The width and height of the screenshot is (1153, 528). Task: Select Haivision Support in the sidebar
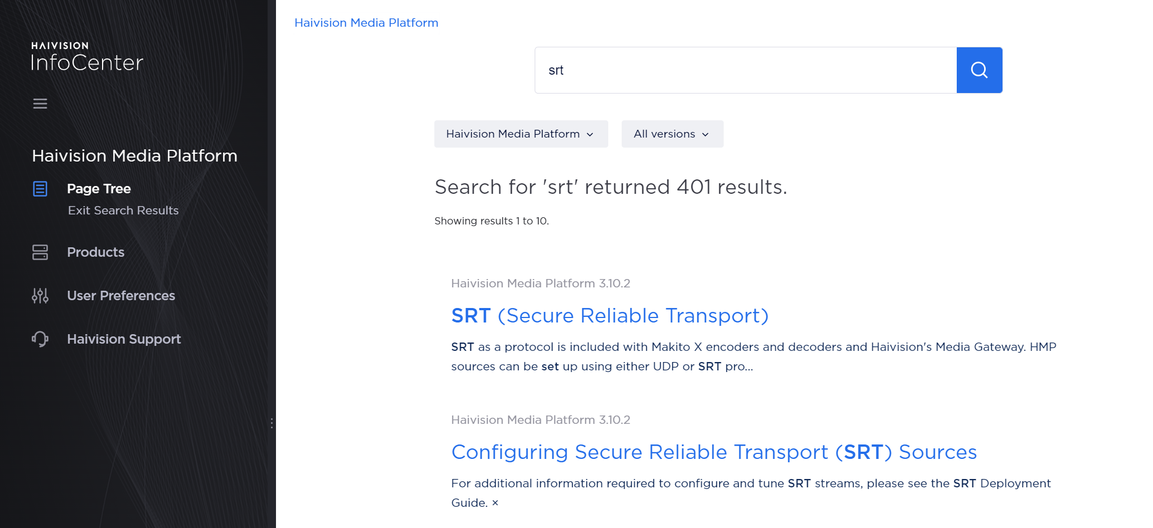pos(124,339)
